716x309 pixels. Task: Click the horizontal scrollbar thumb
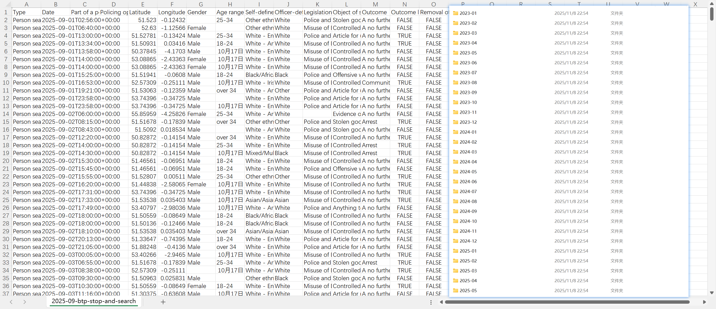567,302
